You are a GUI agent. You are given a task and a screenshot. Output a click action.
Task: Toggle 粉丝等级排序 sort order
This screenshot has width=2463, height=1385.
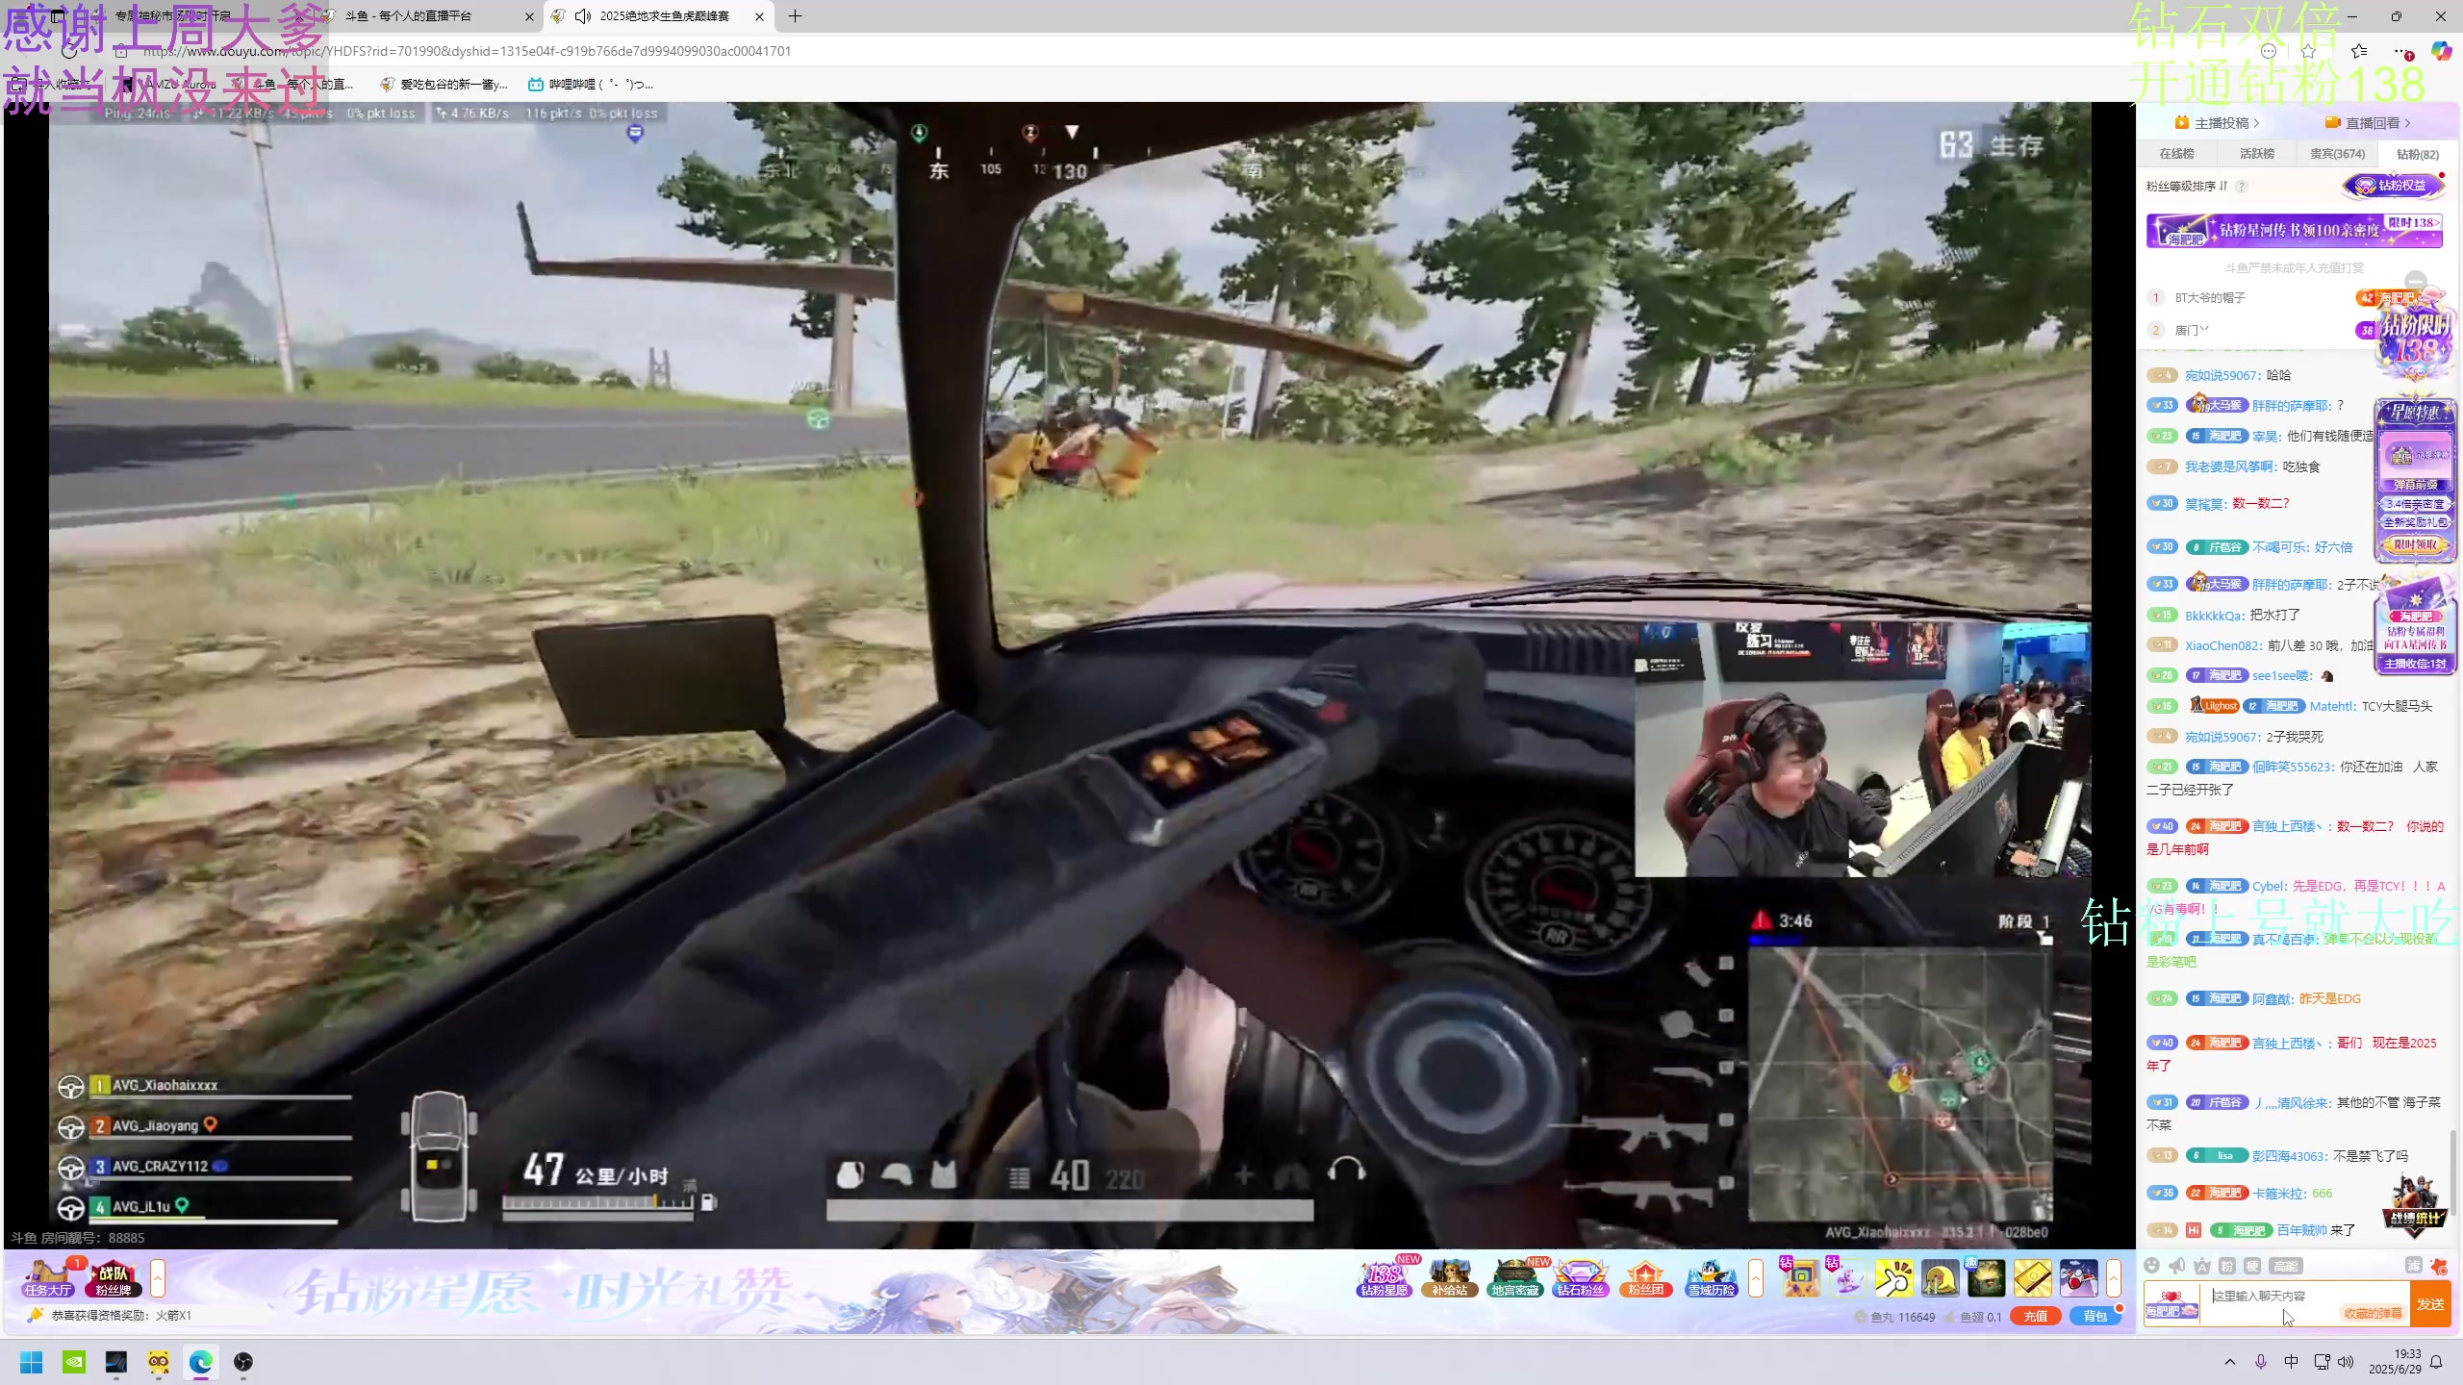point(2188,187)
